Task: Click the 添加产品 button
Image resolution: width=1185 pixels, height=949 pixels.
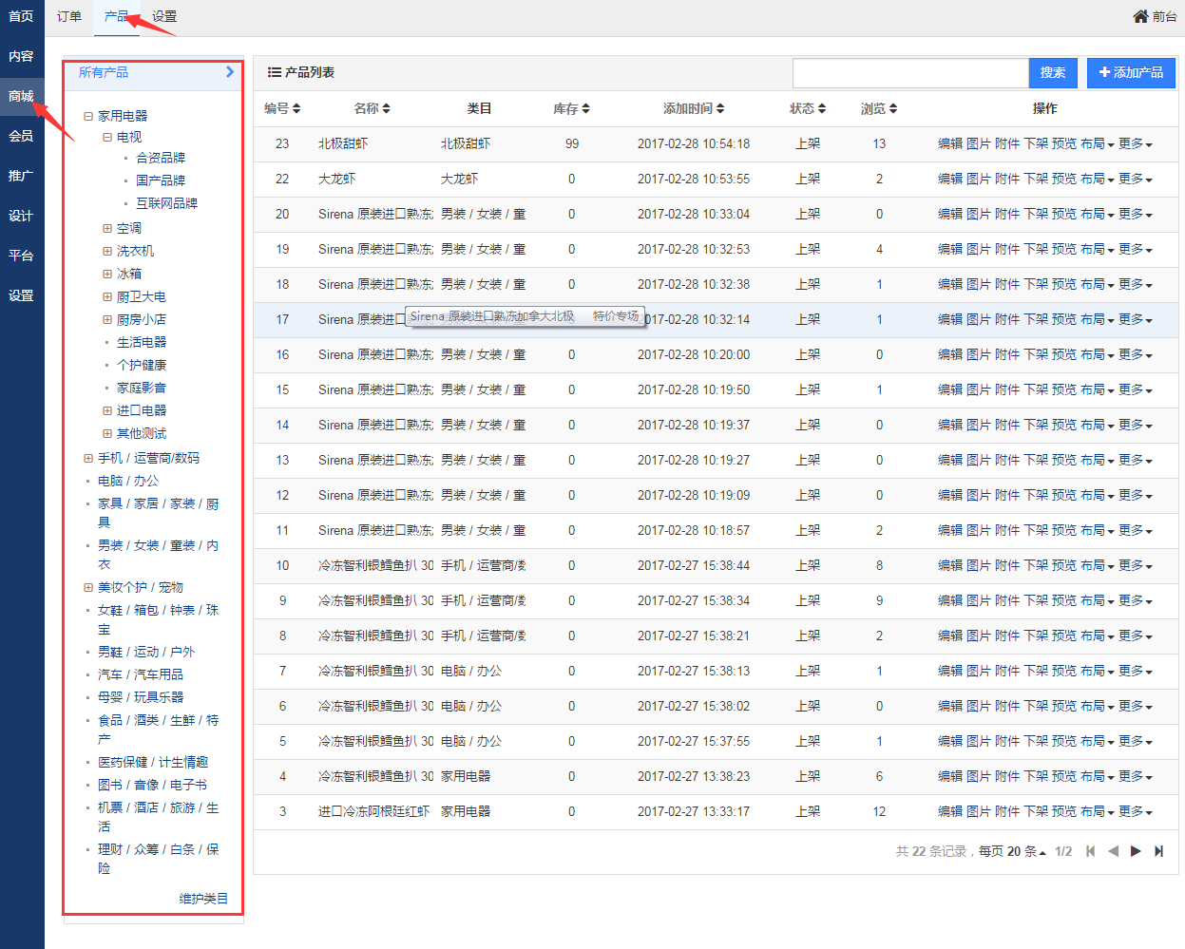Action: (x=1131, y=72)
